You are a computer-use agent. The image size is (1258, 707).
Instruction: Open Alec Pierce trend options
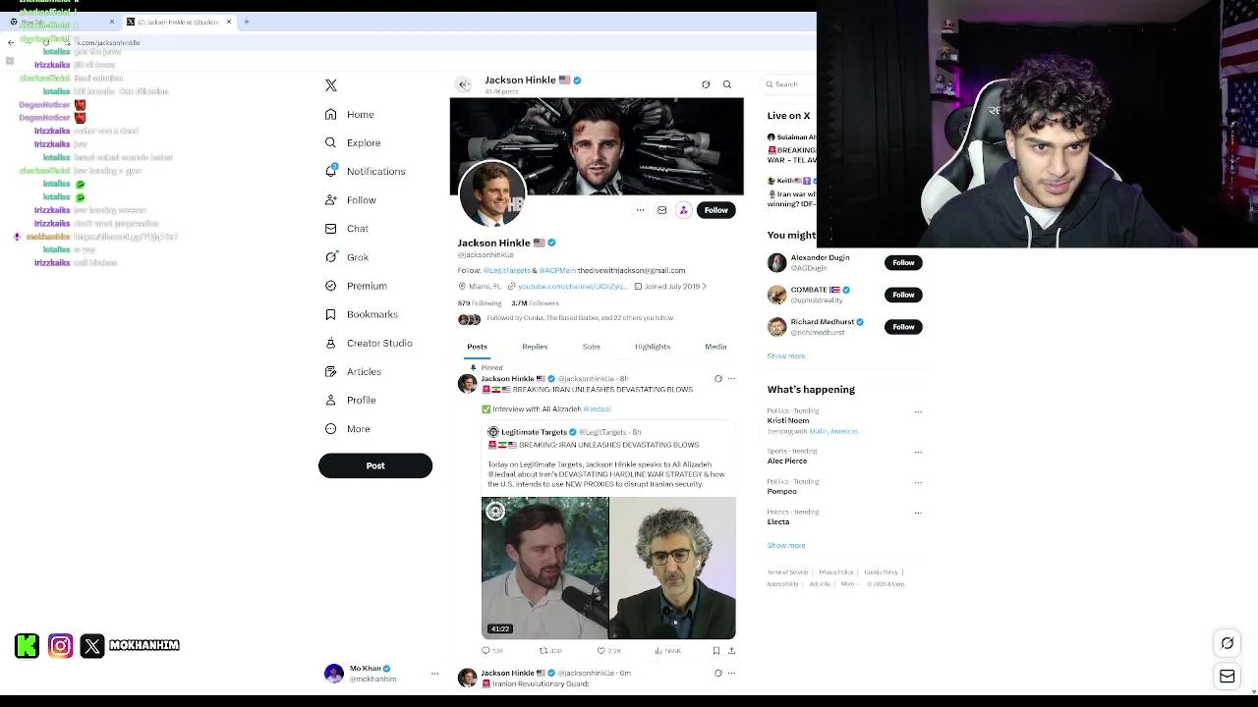tap(918, 453)
